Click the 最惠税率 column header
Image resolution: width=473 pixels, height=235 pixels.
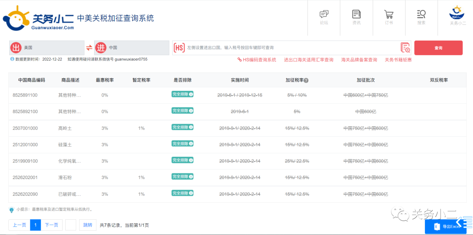pos(105,80)
